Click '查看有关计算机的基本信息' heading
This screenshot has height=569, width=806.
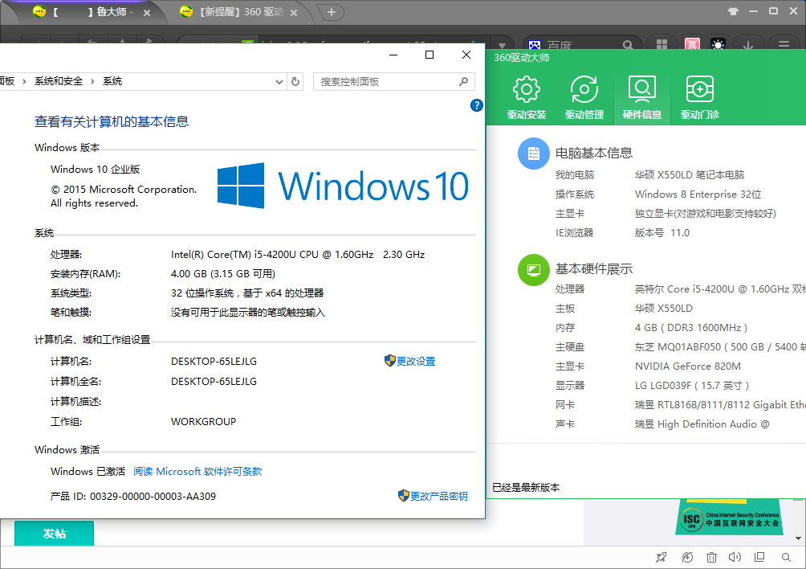point(112,121)
